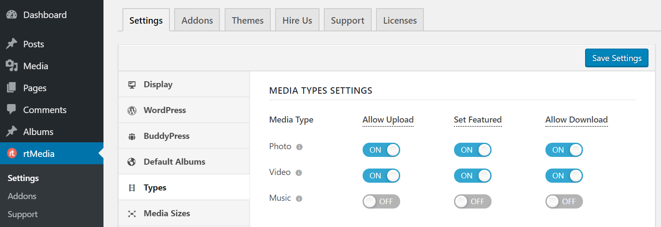Select the BuddyPress settings section
This screenshot has height=227, width=661.
184,136
